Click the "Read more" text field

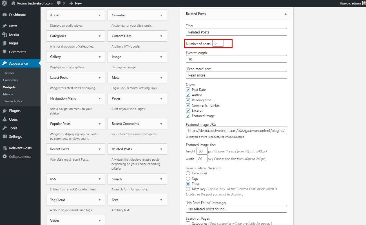pyautogui.click(x=236, y=75)
